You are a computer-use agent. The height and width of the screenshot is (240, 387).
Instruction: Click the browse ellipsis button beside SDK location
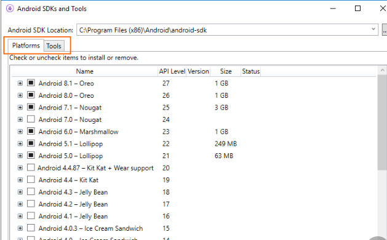pos(385,30)
